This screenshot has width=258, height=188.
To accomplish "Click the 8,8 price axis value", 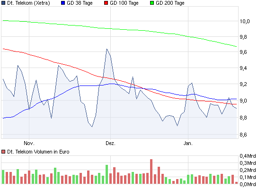I will 243,118.
